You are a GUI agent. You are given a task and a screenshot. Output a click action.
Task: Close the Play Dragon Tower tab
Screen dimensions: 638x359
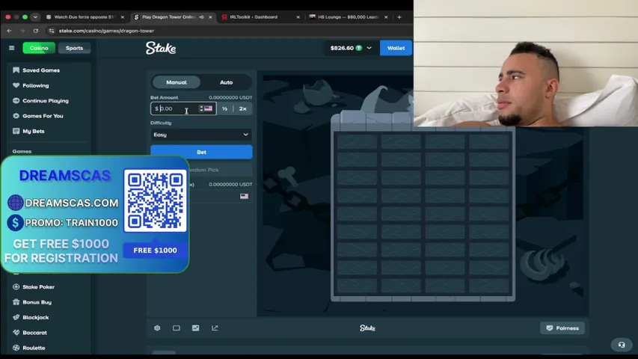(x=210, y=17)
